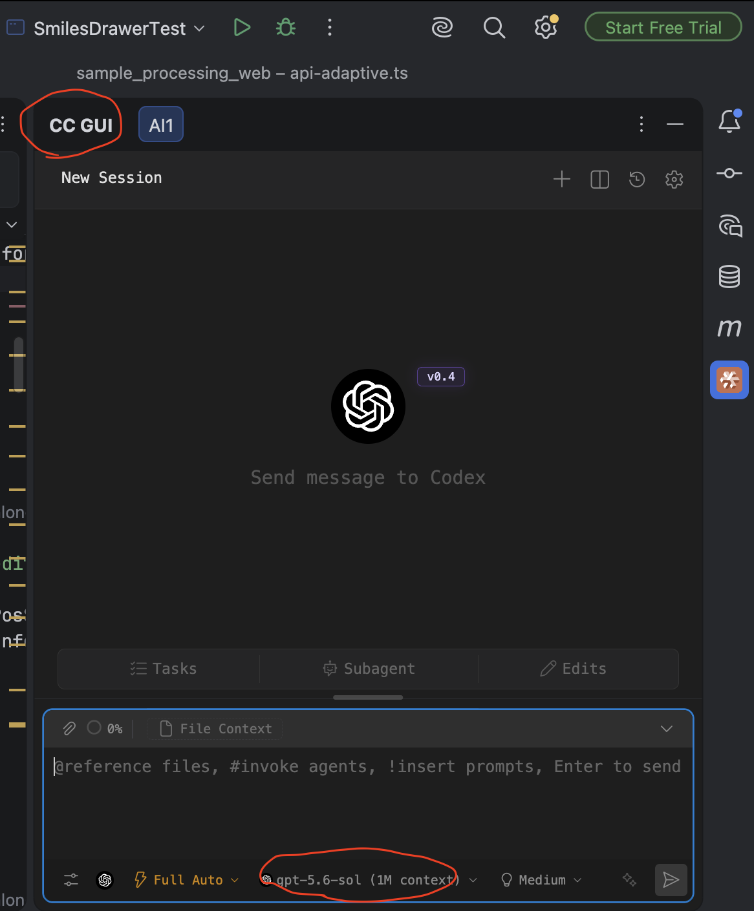Image resolution: width=754 pixels, height=911 pixels.
Task: Debug SmilesDrawerTest with the bug icon
Action: pyautogui.click(x=286, y=27)
